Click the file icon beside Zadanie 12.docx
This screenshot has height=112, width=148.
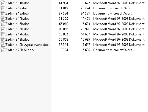pyautogui.click(x=3, y=8)
